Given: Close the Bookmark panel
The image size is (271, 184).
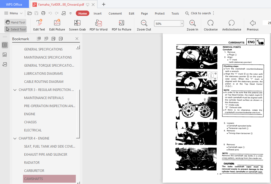Looking at the screenshot, I should click(x=77, y=39).
